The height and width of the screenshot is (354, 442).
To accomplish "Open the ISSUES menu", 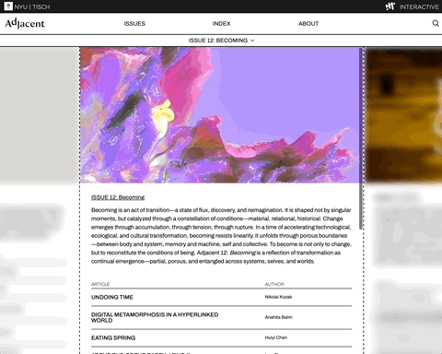I will [134, 24].
